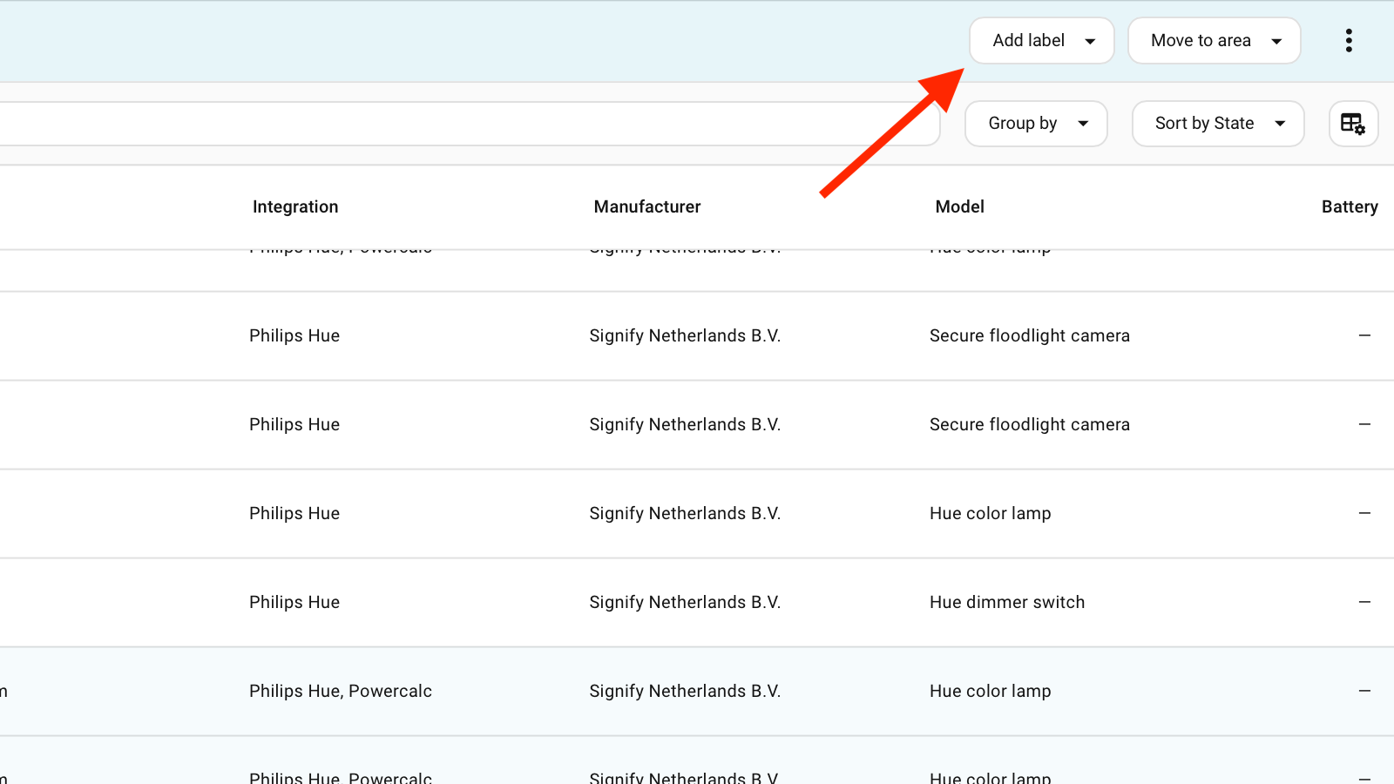
Task: Focus the search filter field
Action: pos(469,124)
